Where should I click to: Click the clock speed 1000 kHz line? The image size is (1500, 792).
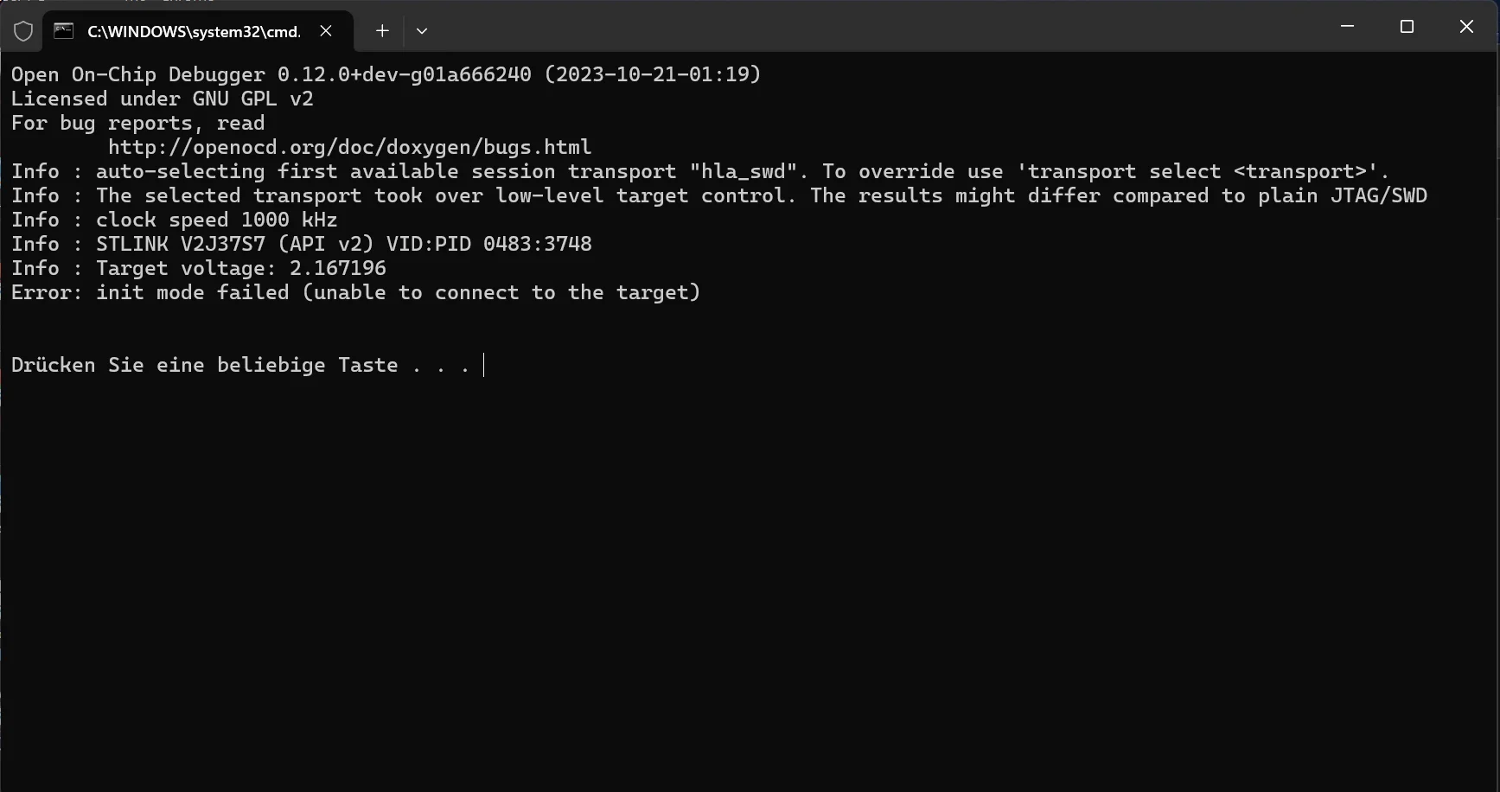pyautogui.click(x=174, y=220)
